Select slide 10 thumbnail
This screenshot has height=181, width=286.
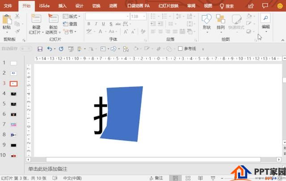[14, 156]
